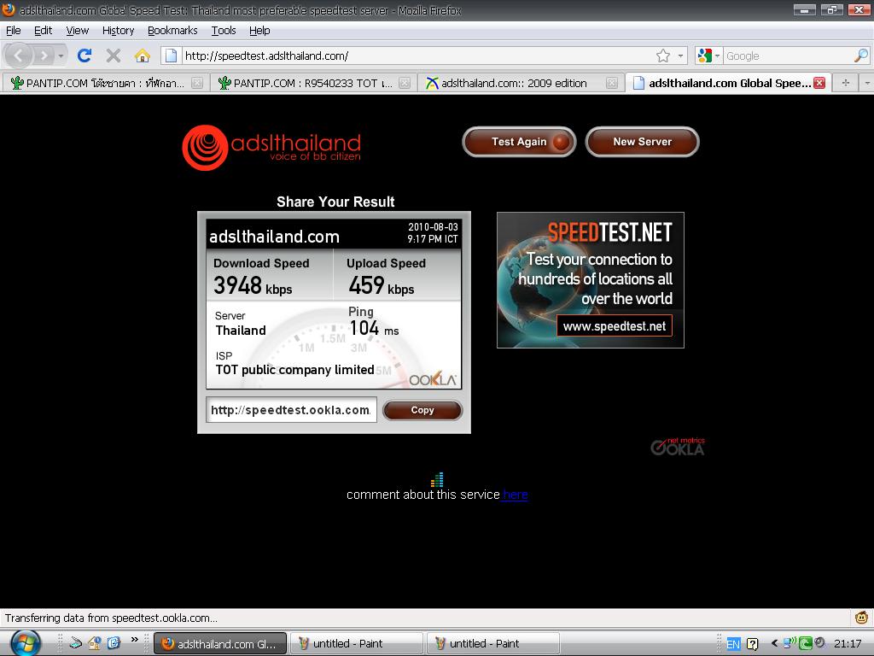The image size is (874, 656).
Task: Follow the 'here' comment link
Action: tap(515, 495)
